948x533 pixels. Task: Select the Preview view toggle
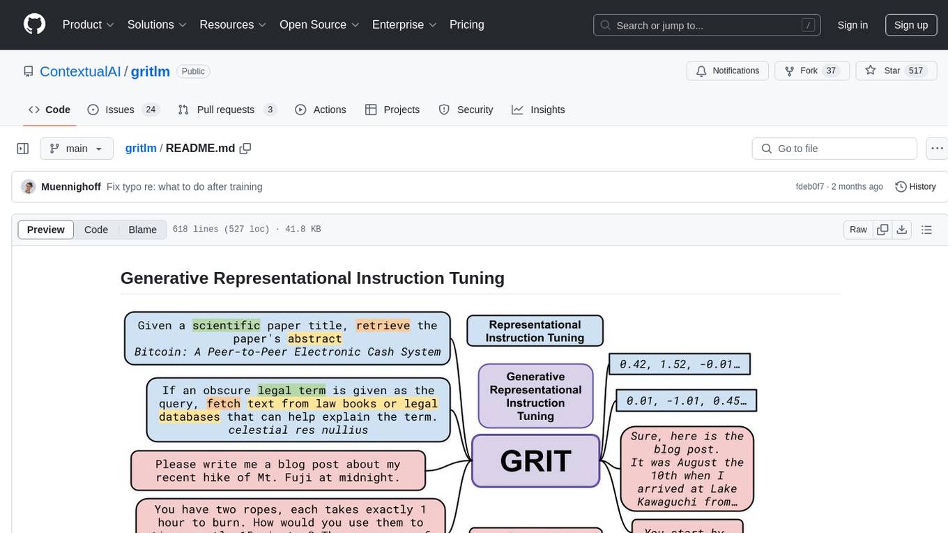click(46, 230)
